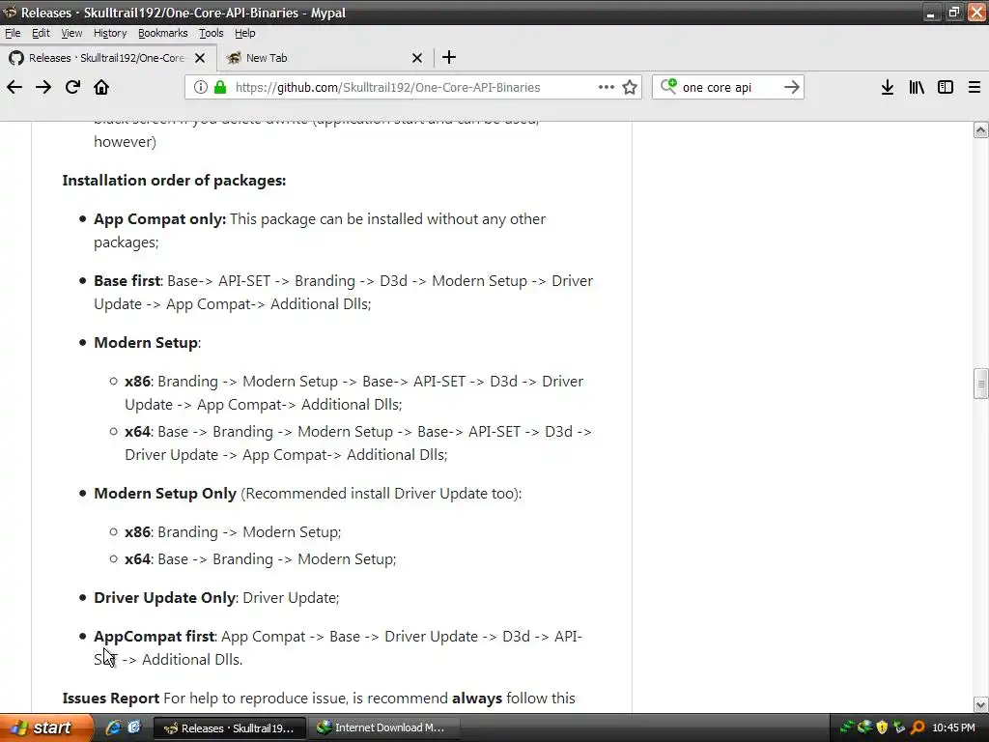Viewport: 989px width, 742px height.
Task: Select the Releases Skulltrail192/One-Core tab
Action: click(x=108, y=58)
